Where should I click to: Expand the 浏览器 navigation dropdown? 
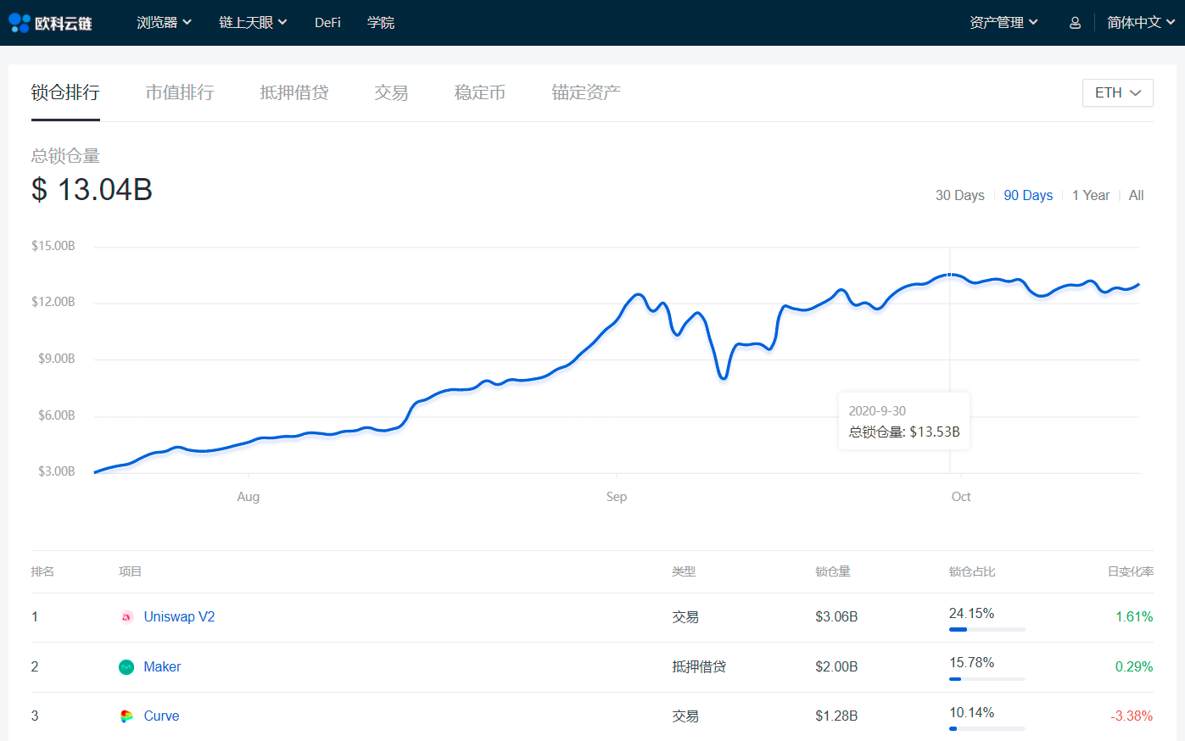tap(164, 22)
